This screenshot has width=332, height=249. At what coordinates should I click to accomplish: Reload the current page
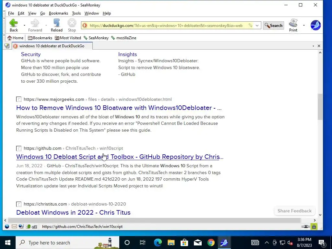(x=56, y=25)
